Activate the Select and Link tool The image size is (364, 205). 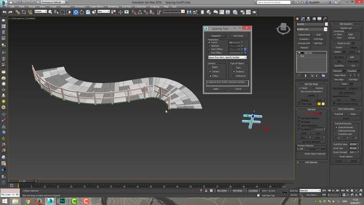tap(18, 12)
